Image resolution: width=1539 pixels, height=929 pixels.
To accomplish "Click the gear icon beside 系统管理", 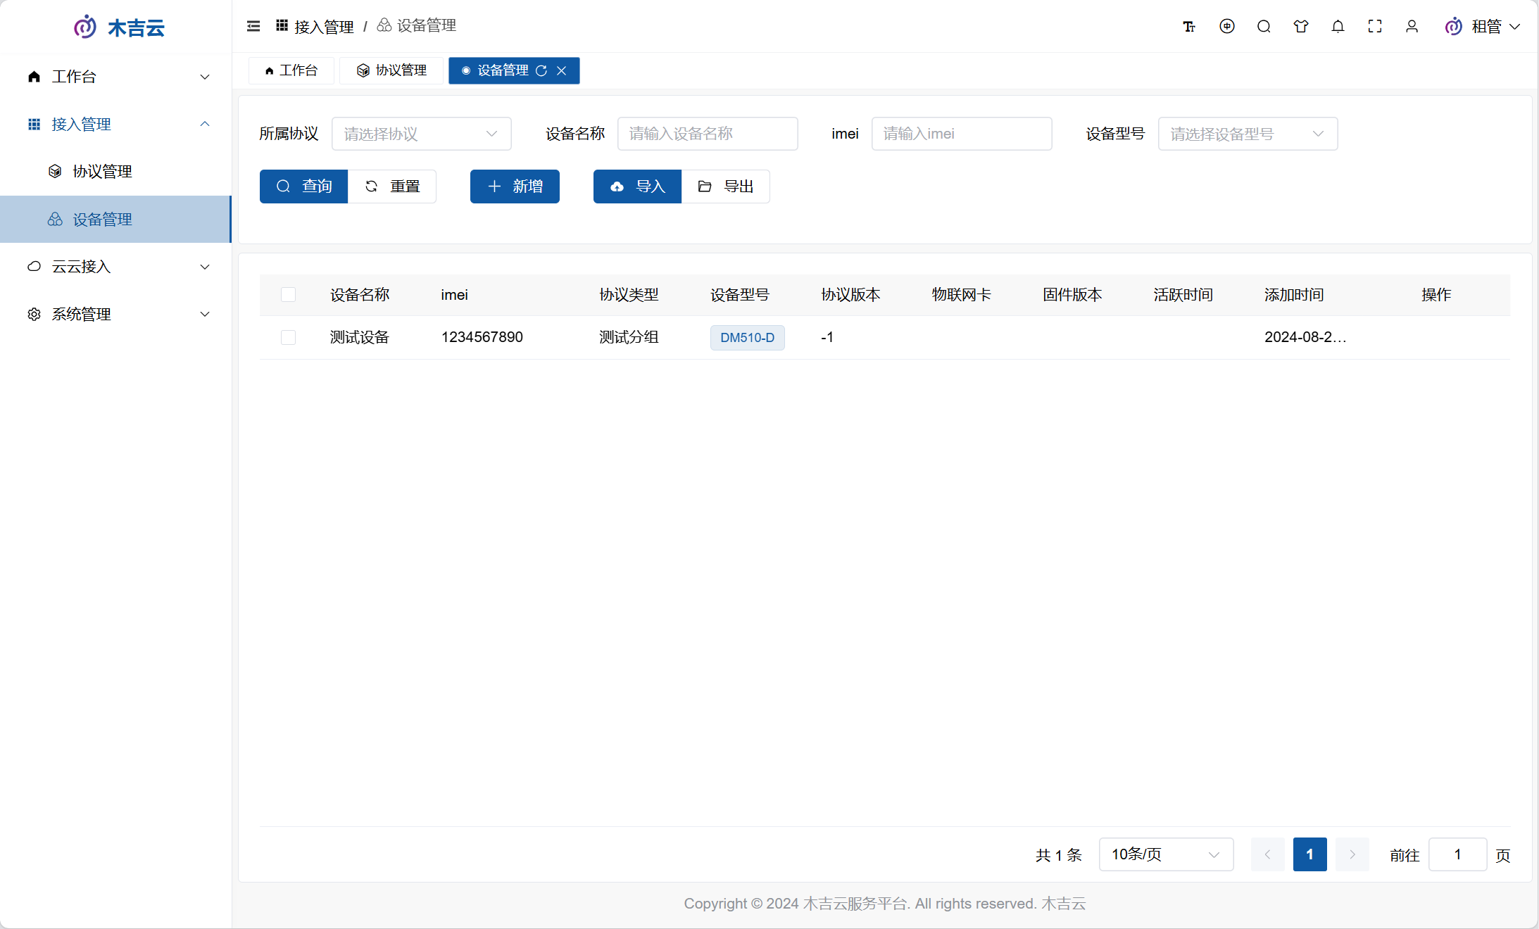I will tap(34, 314).
